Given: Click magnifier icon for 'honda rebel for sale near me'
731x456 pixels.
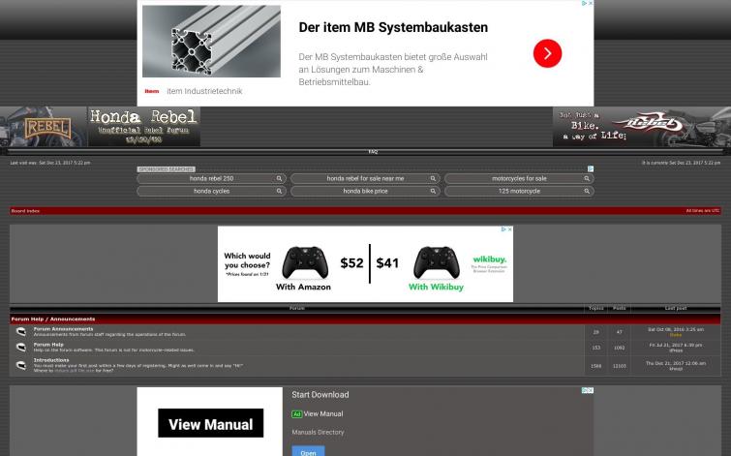Looking at the screenshot, I should tap(433, 178).
